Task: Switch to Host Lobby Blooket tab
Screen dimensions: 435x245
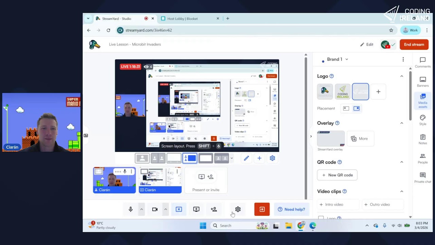Action: click(190, 19)
